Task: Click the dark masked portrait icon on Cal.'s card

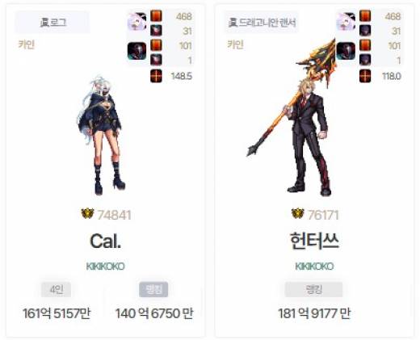Action: click(136, 51)
